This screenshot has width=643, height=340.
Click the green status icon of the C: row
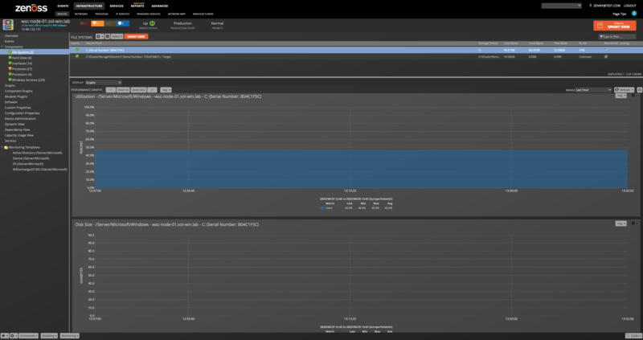[x=76, y=50]
